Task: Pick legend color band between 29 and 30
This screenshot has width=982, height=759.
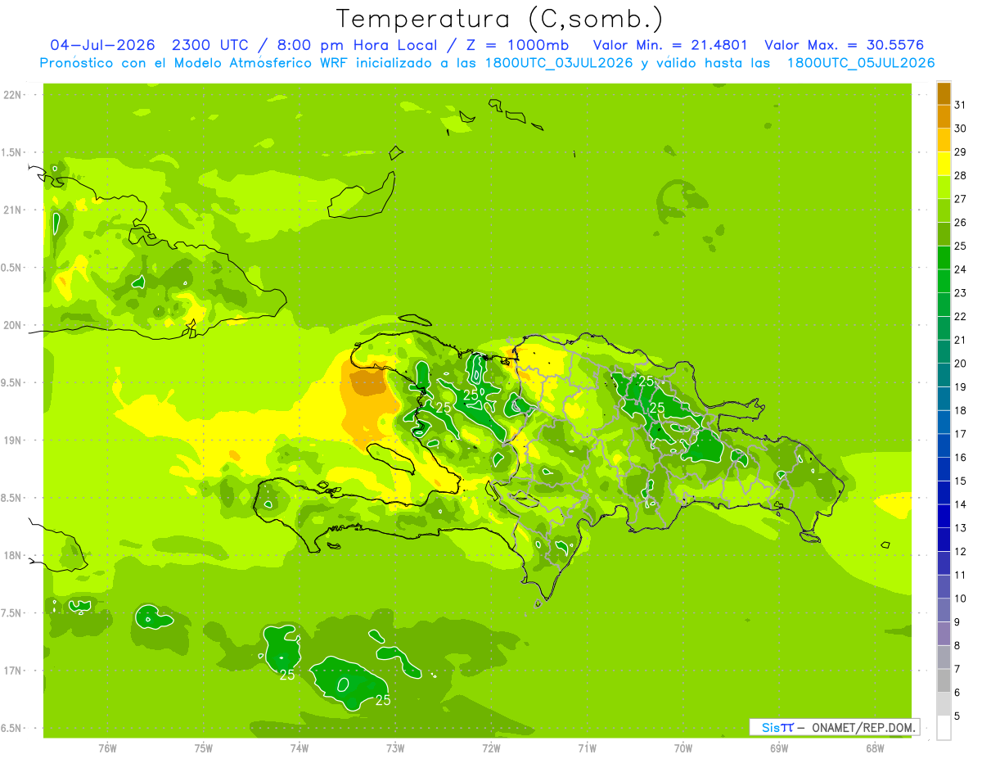Action: 944,140
